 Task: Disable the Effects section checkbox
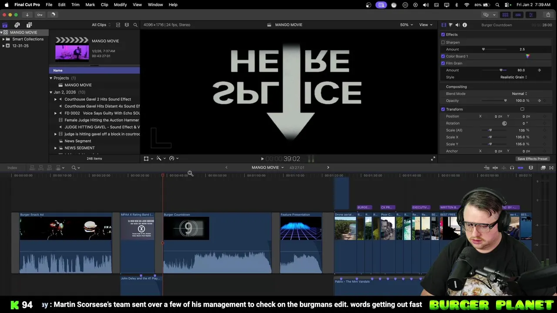point(443,34)
